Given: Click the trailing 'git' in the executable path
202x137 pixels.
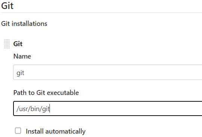Looking at the screenshot, I should pyautogui.click(x=46, y=109).
